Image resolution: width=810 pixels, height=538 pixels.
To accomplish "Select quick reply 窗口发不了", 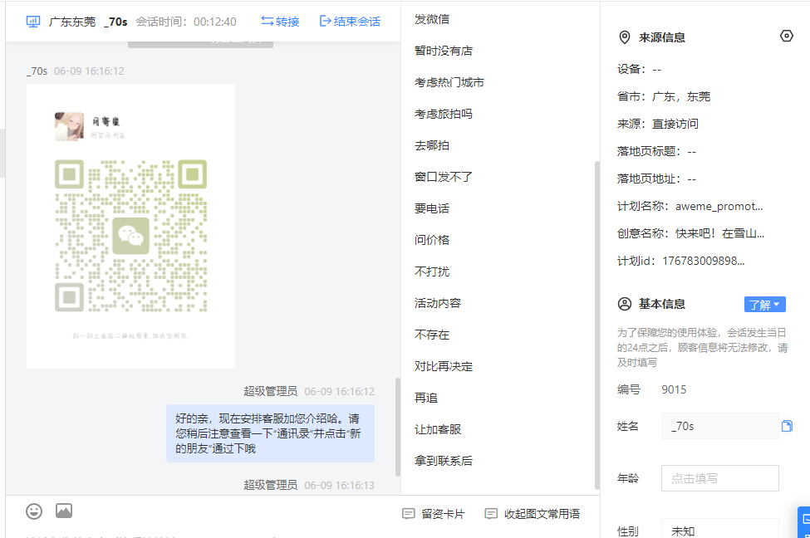I will click(444, 177).
